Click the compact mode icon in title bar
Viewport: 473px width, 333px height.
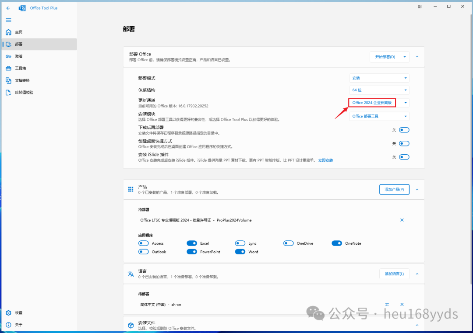click(x=420, y=7)
